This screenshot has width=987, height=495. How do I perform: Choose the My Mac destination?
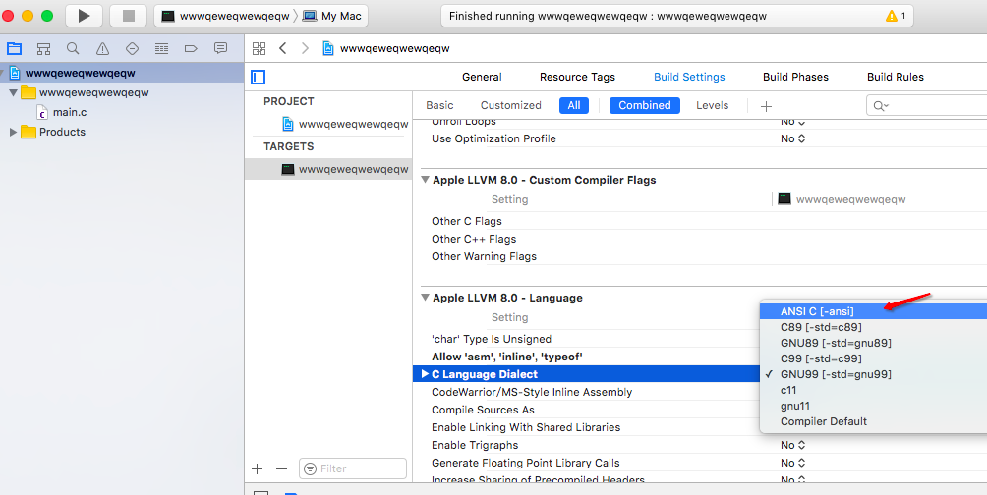tap(331, 16)
